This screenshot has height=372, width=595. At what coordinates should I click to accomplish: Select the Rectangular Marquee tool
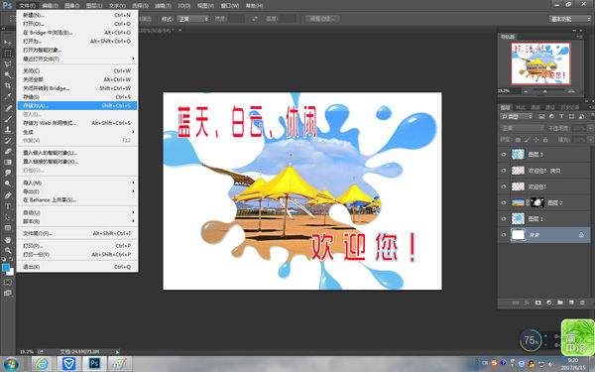pyautogui.click(x=8, y=53)
